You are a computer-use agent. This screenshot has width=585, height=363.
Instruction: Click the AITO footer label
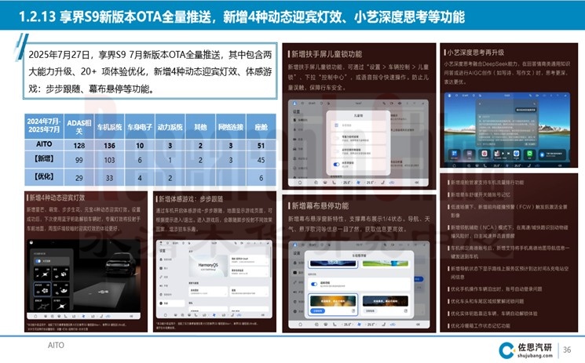tap(56, 345)
